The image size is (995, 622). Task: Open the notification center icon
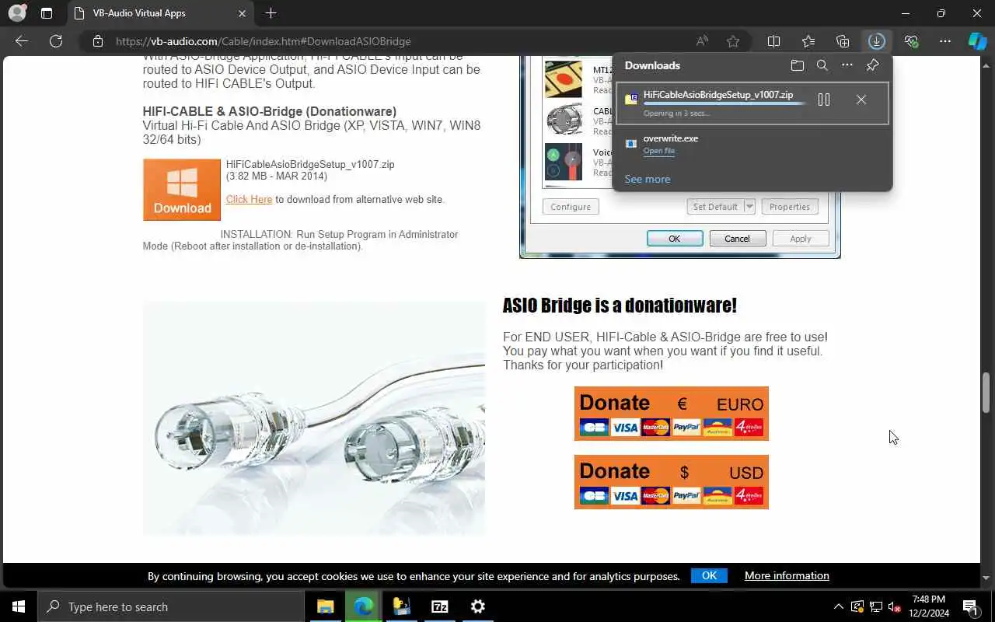pyautogui.click(x=970, y=606)
